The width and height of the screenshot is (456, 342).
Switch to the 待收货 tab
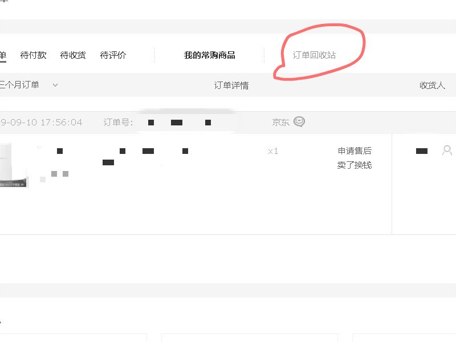(73, 55)
